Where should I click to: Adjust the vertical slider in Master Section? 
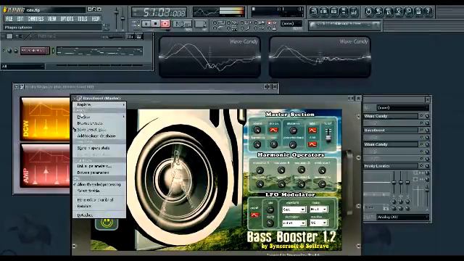328,135
